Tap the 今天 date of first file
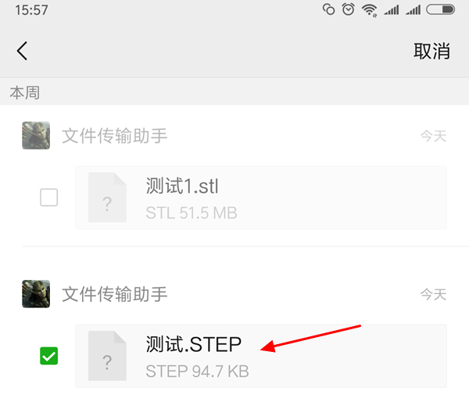The width and height of the screenshot is (469, 402). point(433,136)
